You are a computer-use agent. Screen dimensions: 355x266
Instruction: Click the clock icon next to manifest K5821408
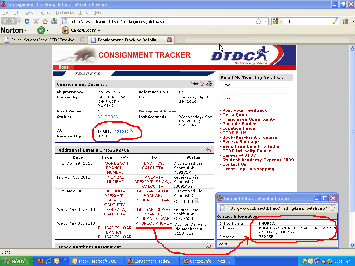tap(197, 200)
